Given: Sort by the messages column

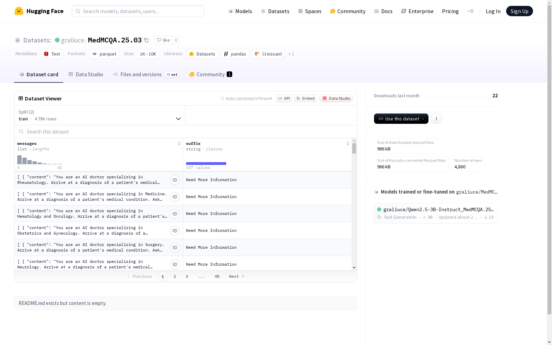Looking at the screenshot, I should (x=179, y=144).
